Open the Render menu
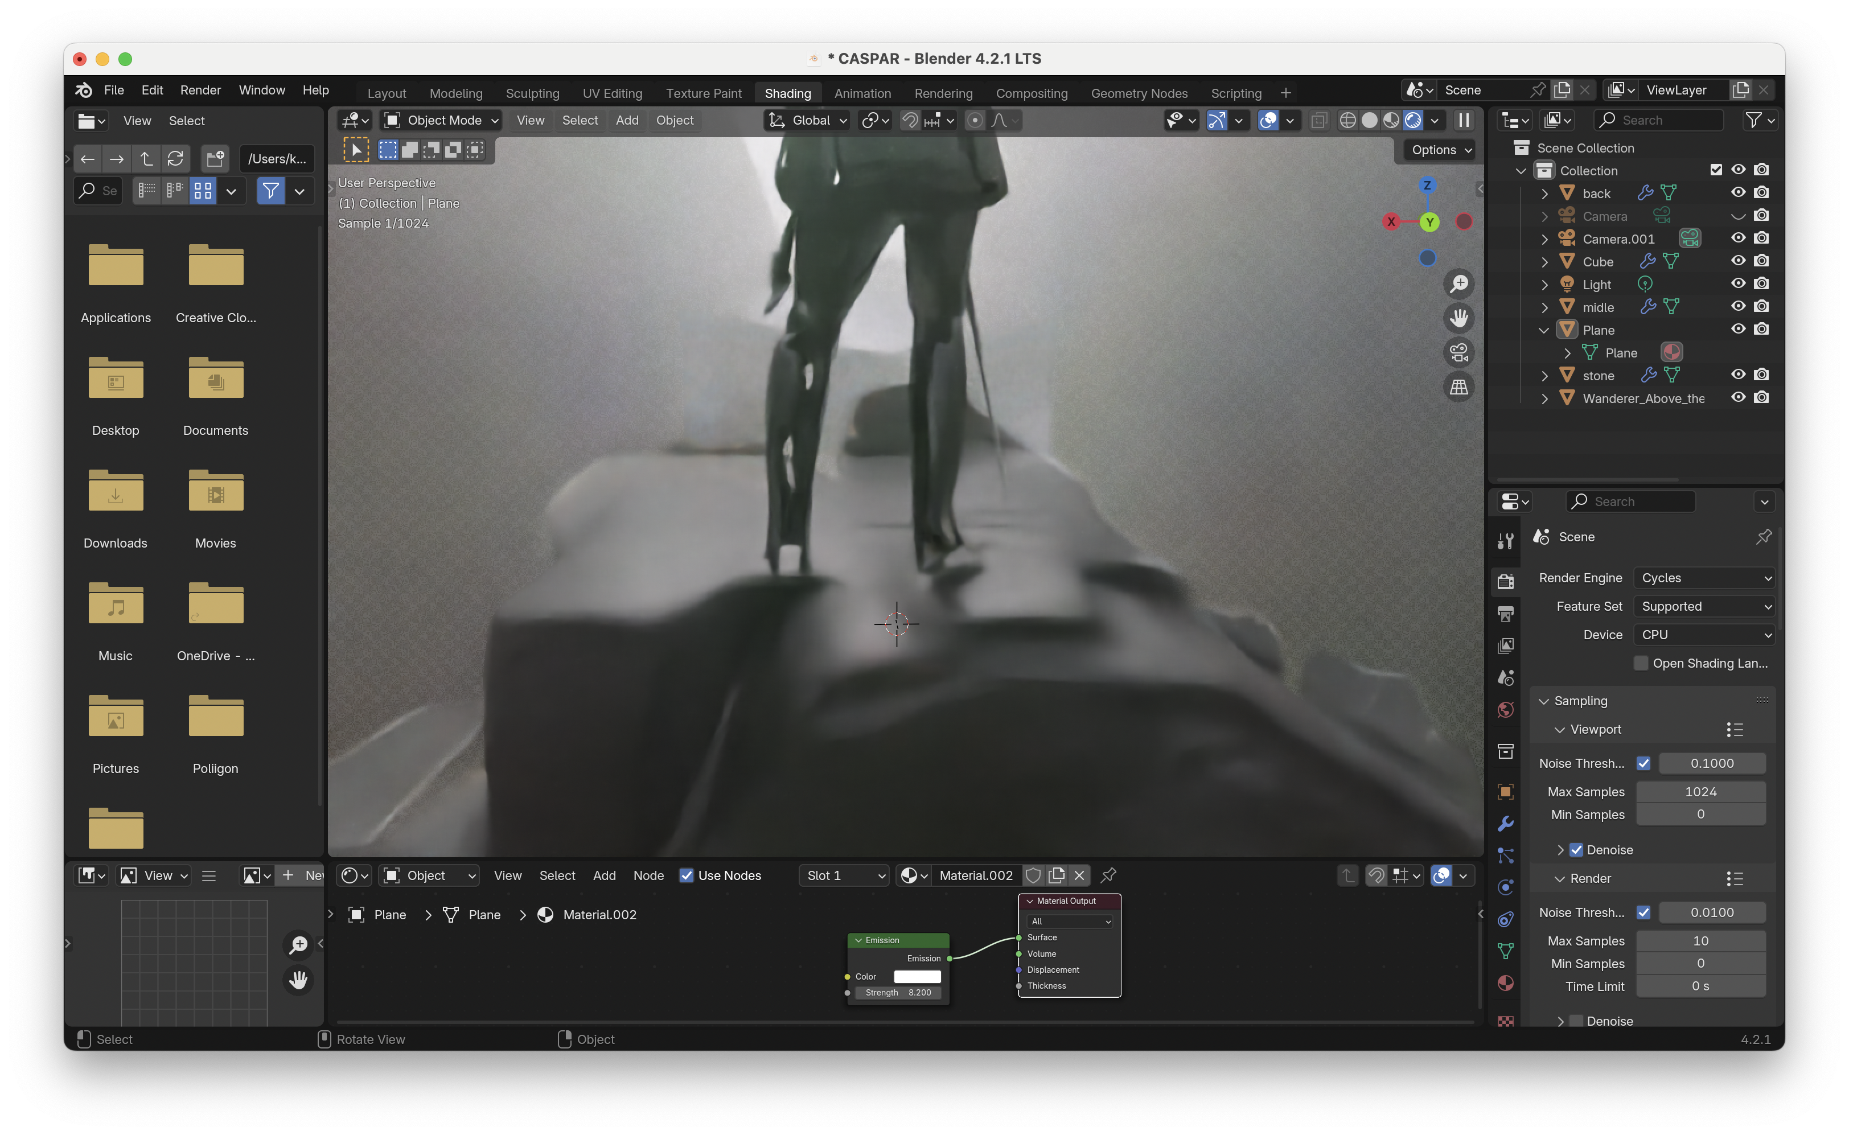The height and width of the screenshot is (1135, 1849). tap(200, 90)
